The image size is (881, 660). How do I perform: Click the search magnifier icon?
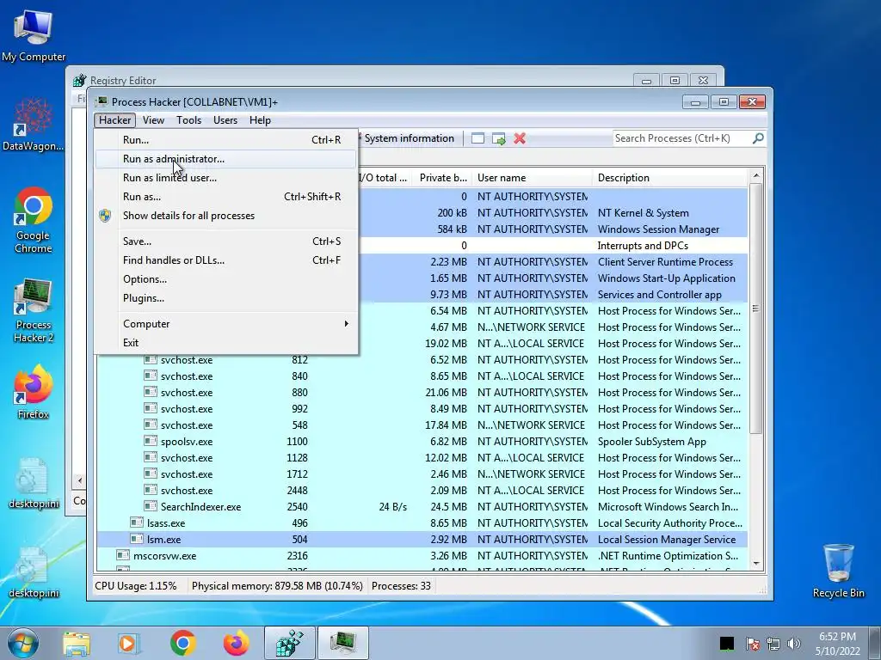pos(758,138)
